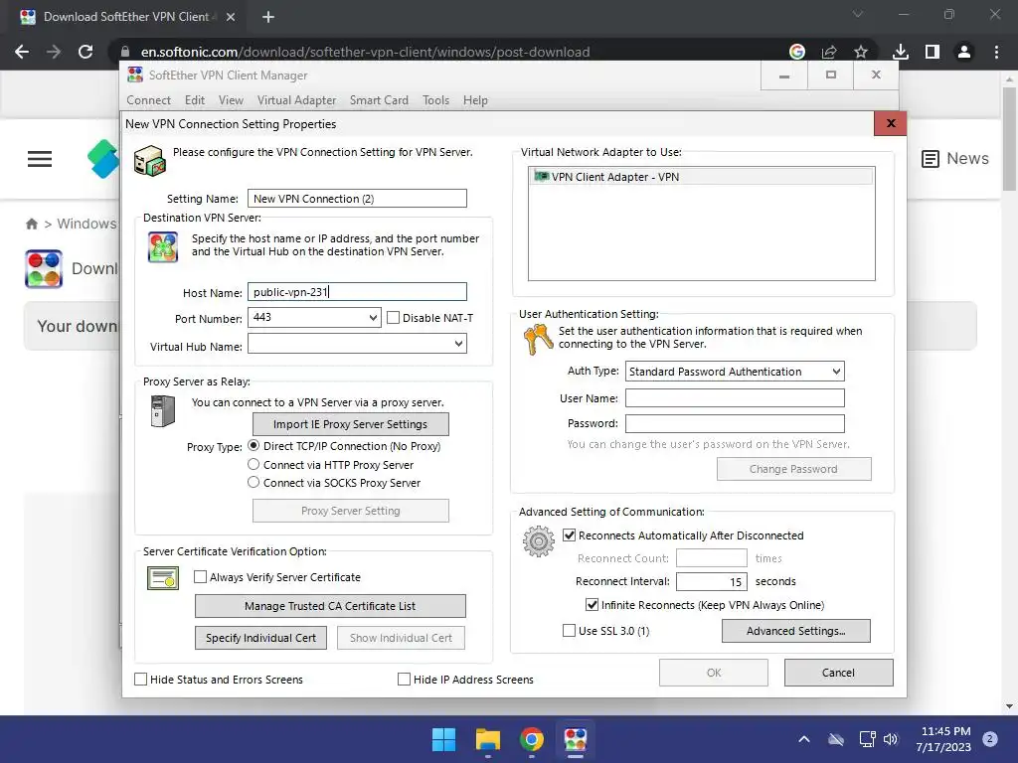Click the network display tray icon
Image resolution: width=1018 pixels, height=763 pixels.
[x=867, y=739]
